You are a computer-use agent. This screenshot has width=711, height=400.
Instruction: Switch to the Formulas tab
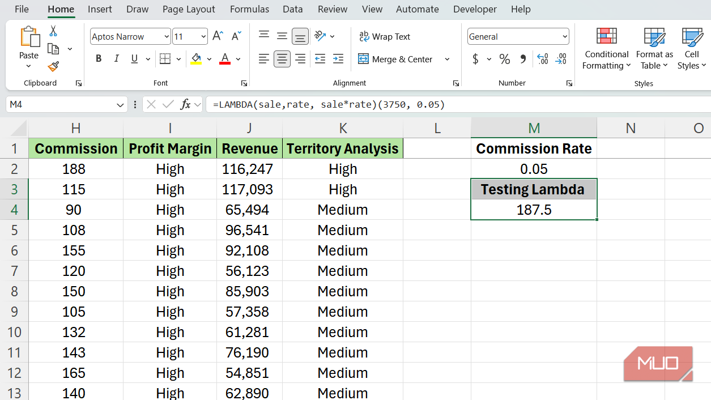click(250, 9)
